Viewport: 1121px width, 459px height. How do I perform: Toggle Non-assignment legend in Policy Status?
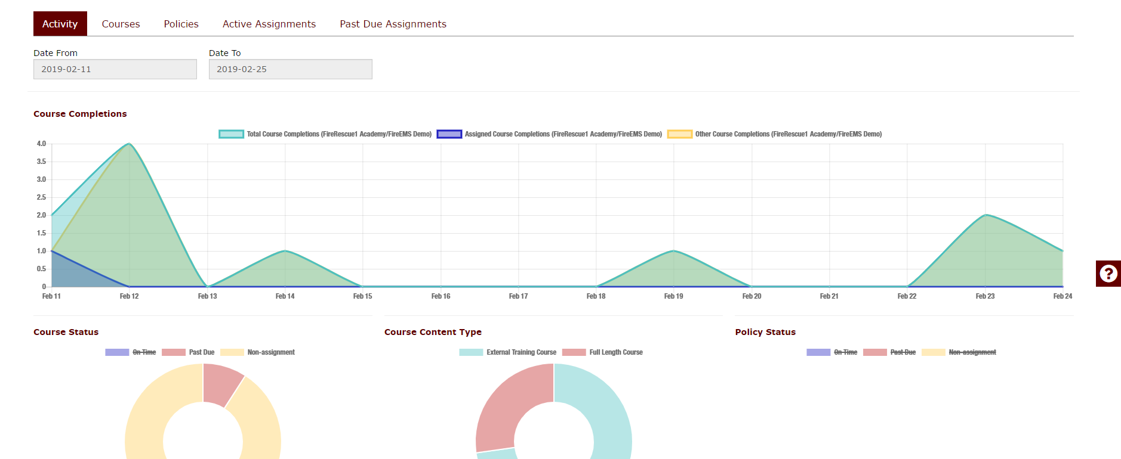959,352
